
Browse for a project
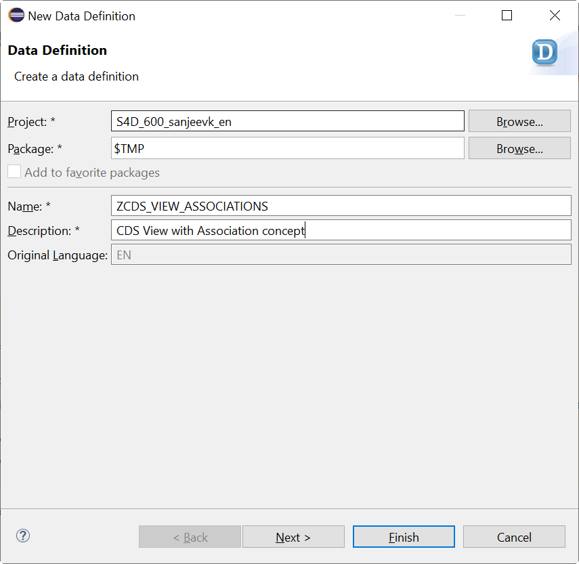tap(519, 122)
